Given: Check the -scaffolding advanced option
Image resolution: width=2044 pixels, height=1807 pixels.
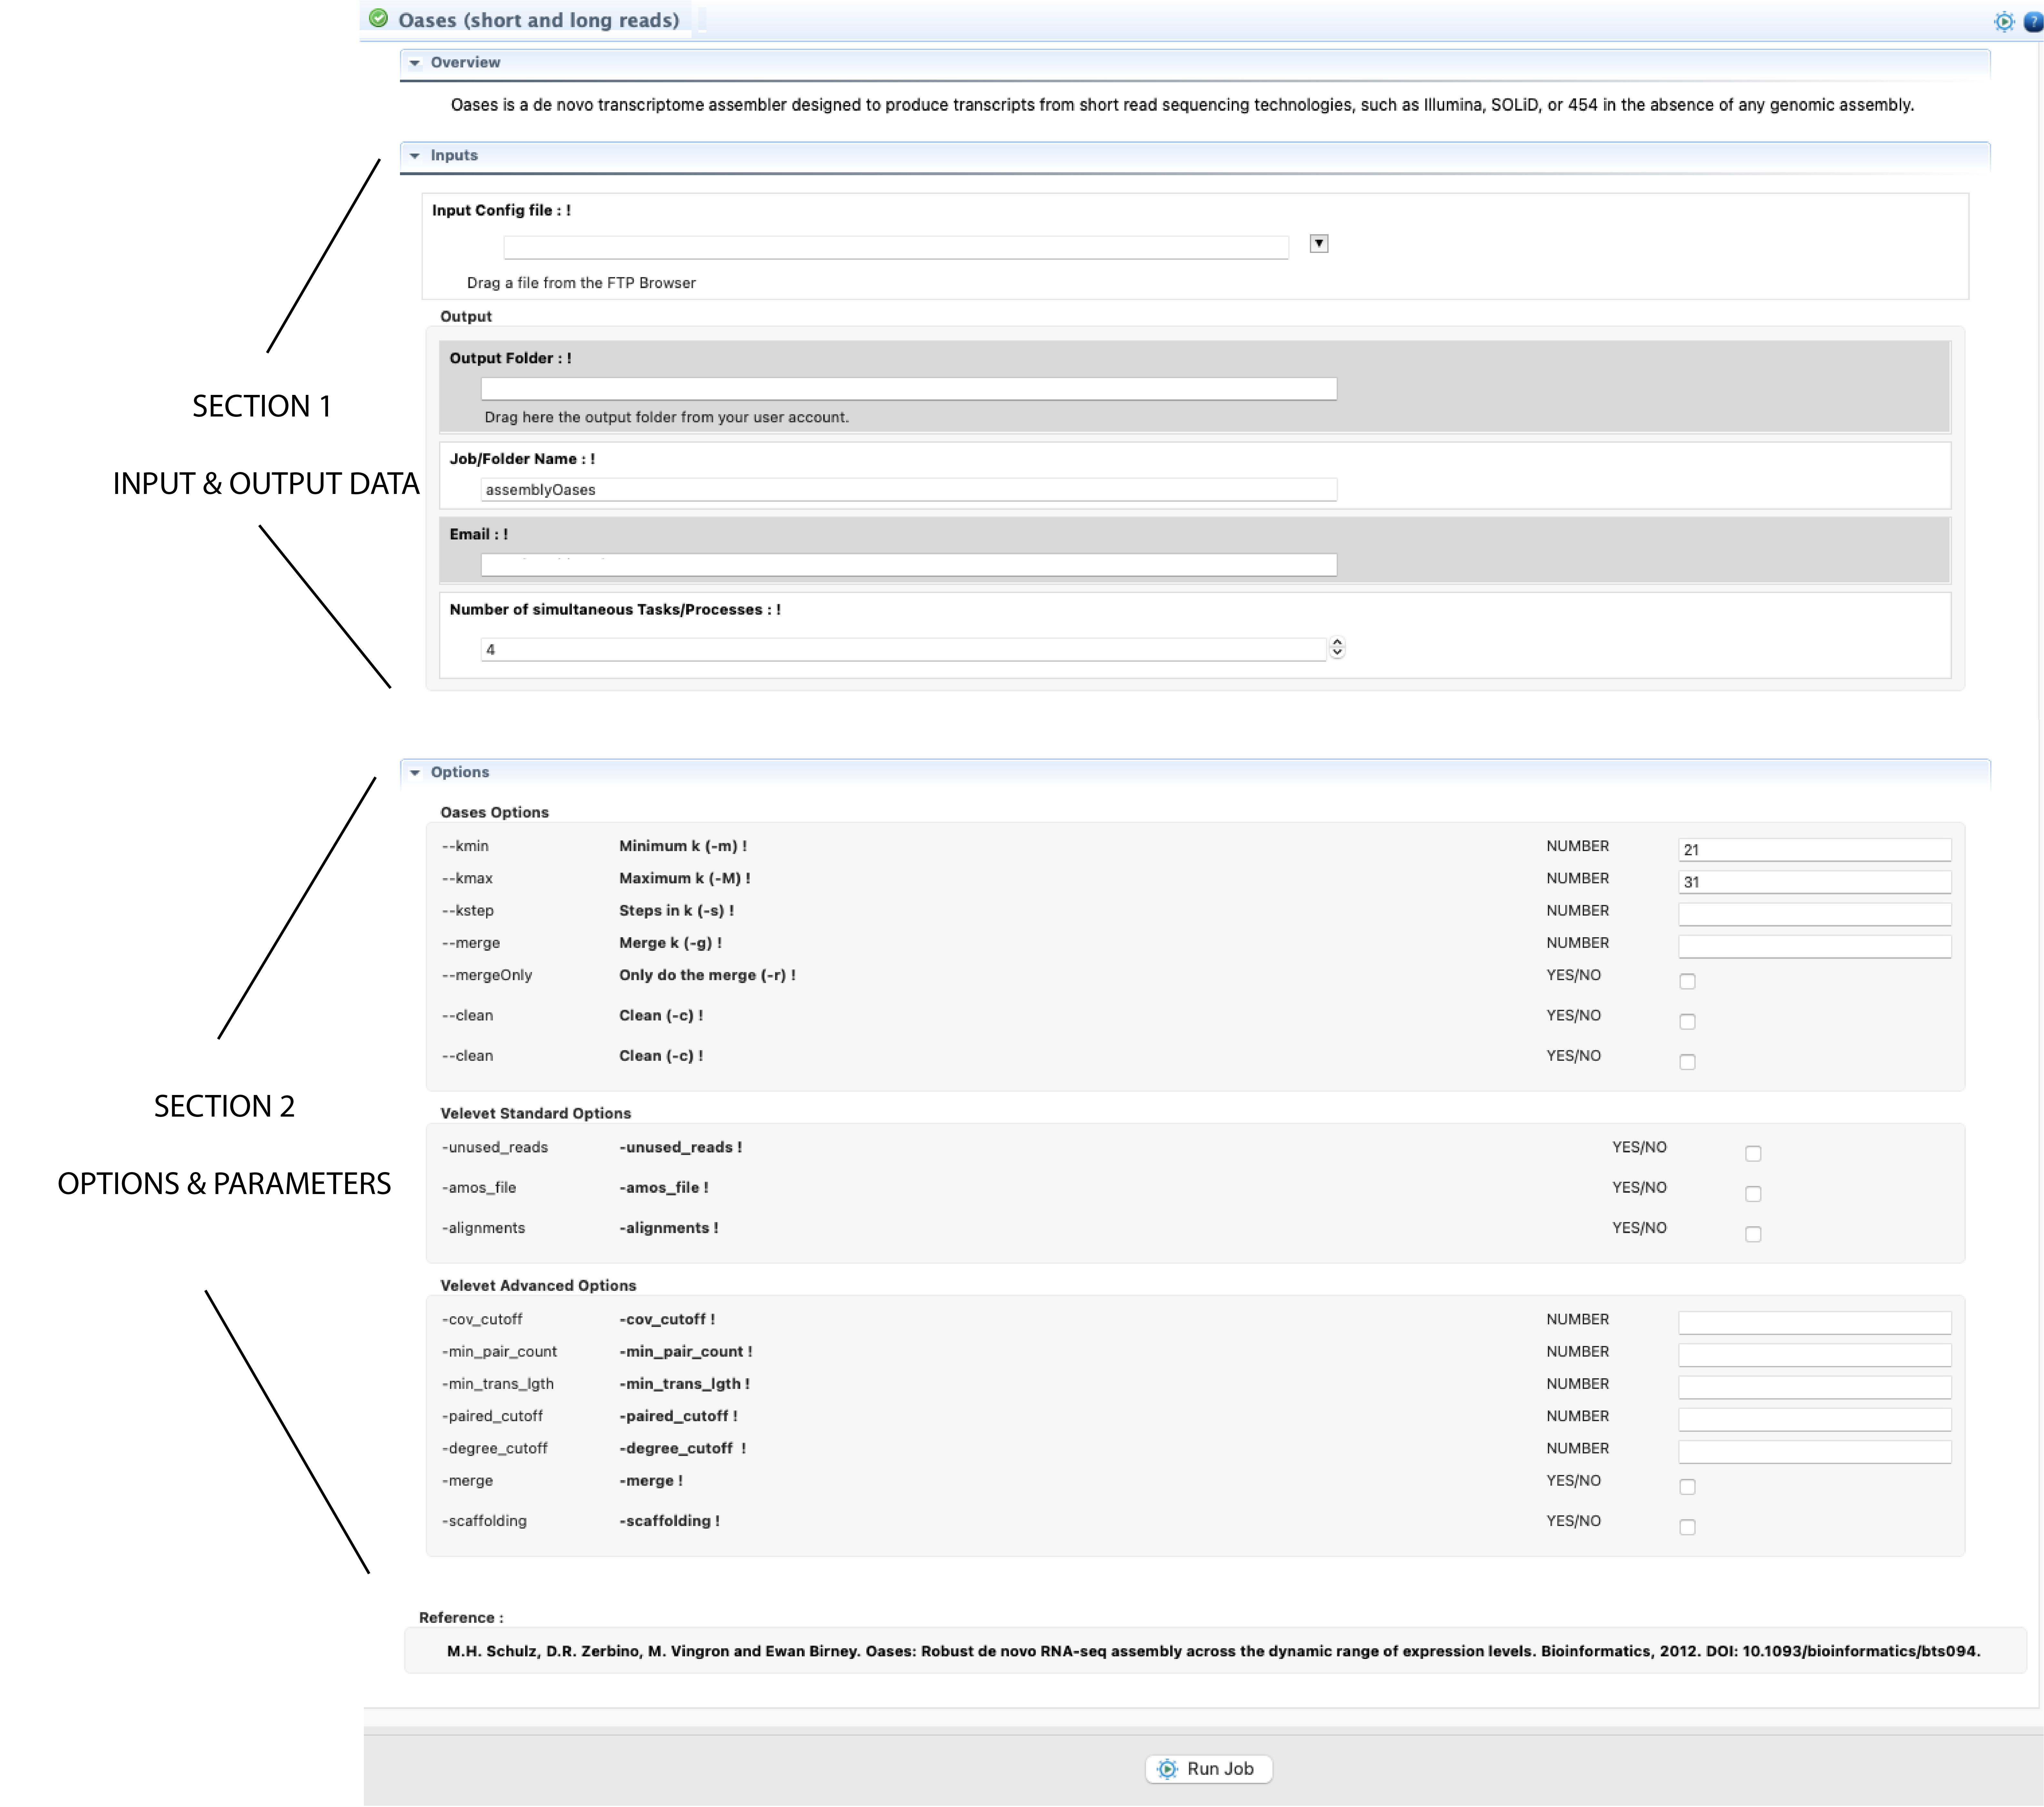Looking at the screenshot, I should click(x=1688, y=1527).
